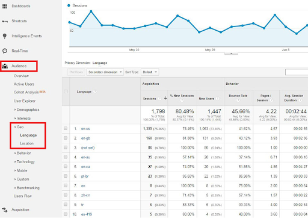Click the peak data point near chart start

(x=91, y=11)
